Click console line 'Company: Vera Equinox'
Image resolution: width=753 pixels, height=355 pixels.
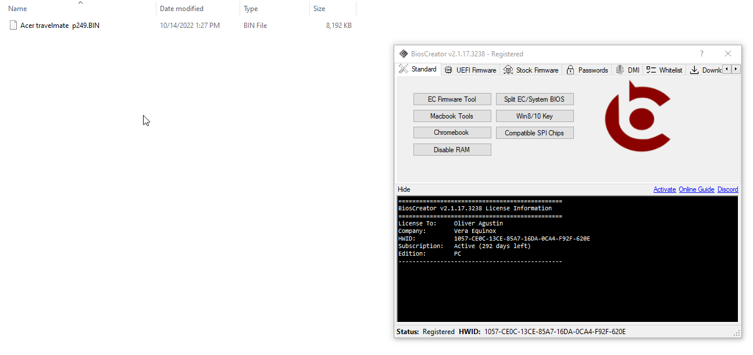click(447, 231)
